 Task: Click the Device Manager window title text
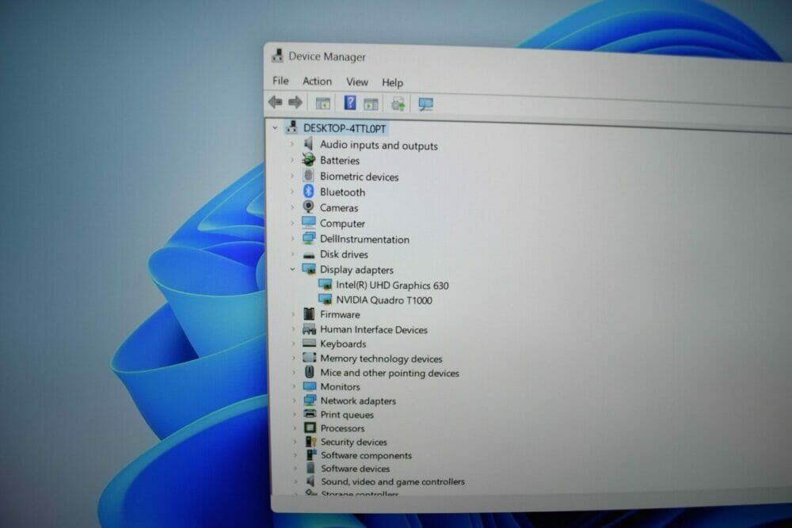click(x=327, y=56)
